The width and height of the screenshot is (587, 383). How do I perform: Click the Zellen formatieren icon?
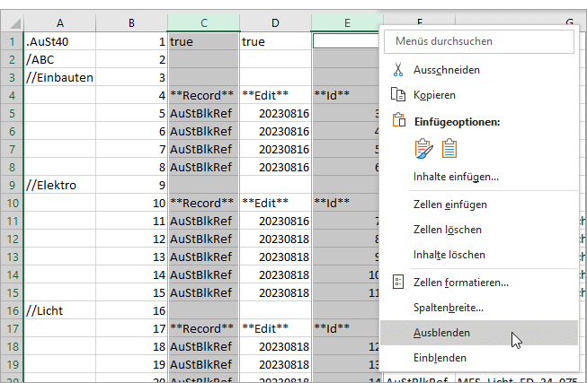[x=398, y=283]
